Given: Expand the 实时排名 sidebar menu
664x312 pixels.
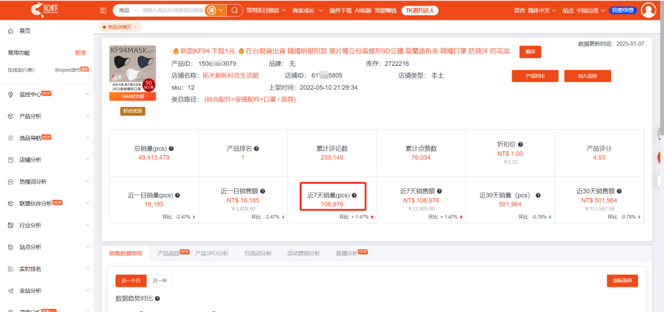Looking at the screenshot, I should coord(87,269).
